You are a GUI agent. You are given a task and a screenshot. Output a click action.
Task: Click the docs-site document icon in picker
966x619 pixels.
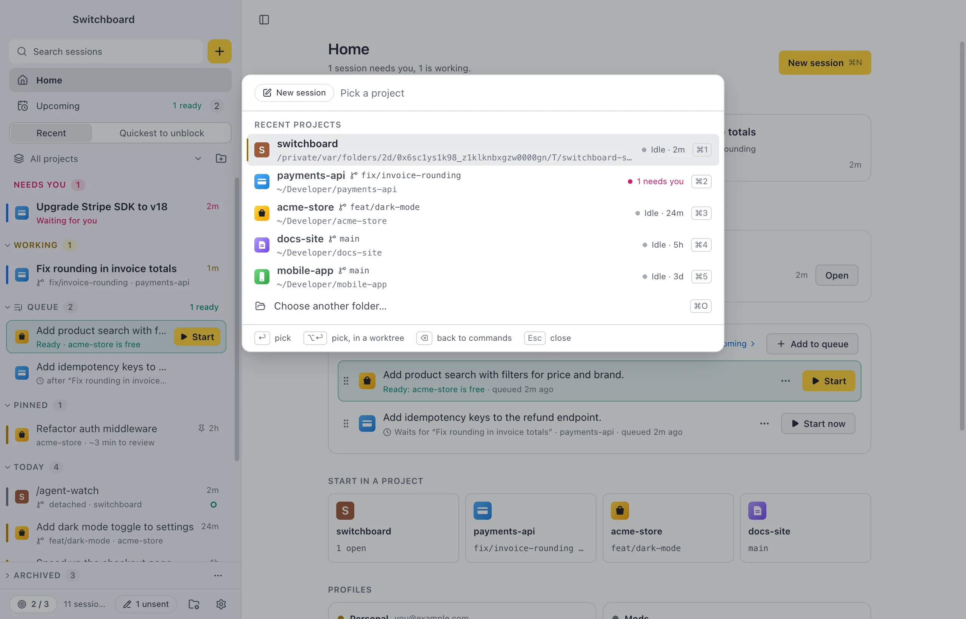pos(262,245)
